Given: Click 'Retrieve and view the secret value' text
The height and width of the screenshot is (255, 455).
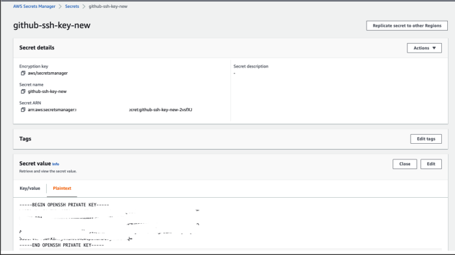Looking at the screenshot, I should coord(48,171).
